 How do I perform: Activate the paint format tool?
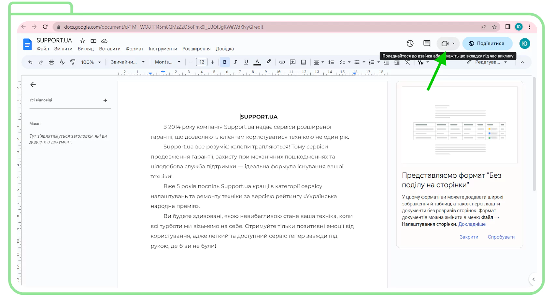tap(73, 62)
